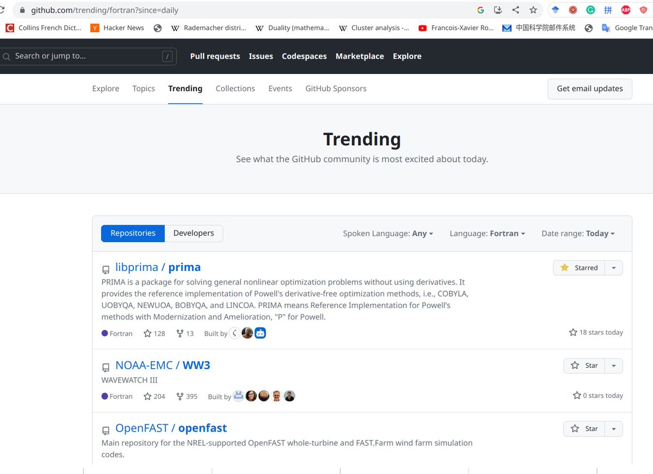Open the red shield extension icon
This screenshot has height=474, width=653.
tap(643, 10)
